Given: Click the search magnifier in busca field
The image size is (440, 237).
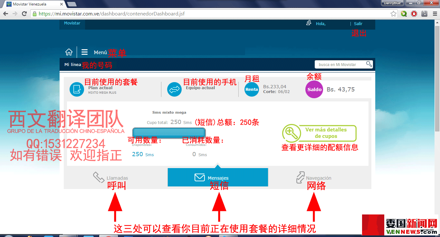Looking at the screenshot, I should (x=369, y=64).
